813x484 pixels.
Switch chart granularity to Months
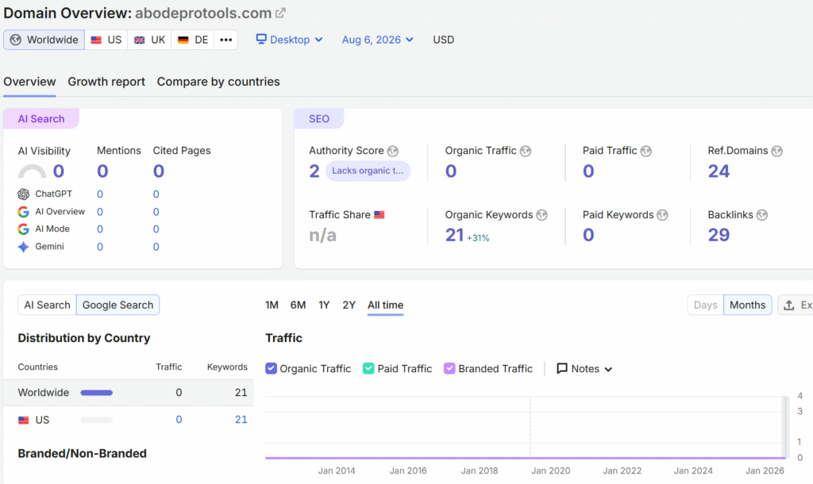748,305
